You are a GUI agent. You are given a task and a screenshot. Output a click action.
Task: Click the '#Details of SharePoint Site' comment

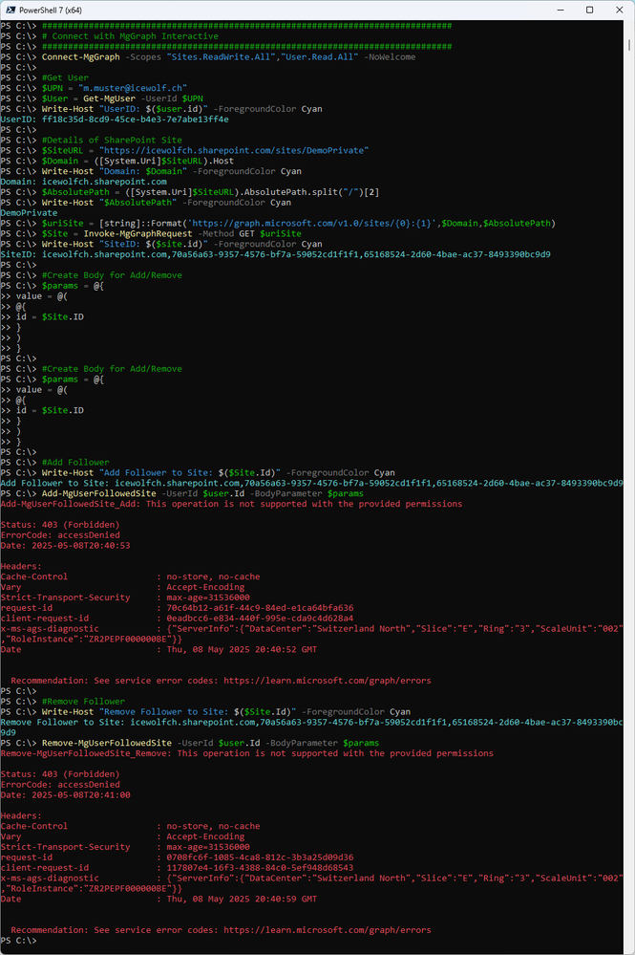coord(112,141)
